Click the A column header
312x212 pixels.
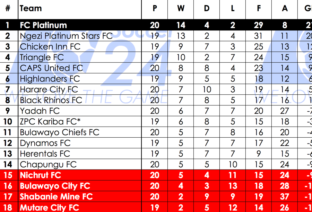point(285,8)
